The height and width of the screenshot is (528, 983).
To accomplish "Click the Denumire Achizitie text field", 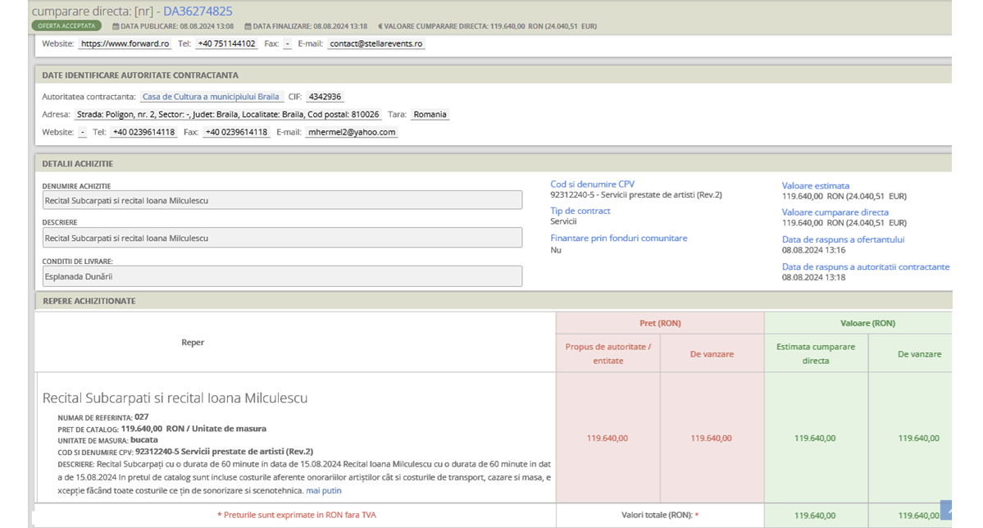I will (282, 200).
